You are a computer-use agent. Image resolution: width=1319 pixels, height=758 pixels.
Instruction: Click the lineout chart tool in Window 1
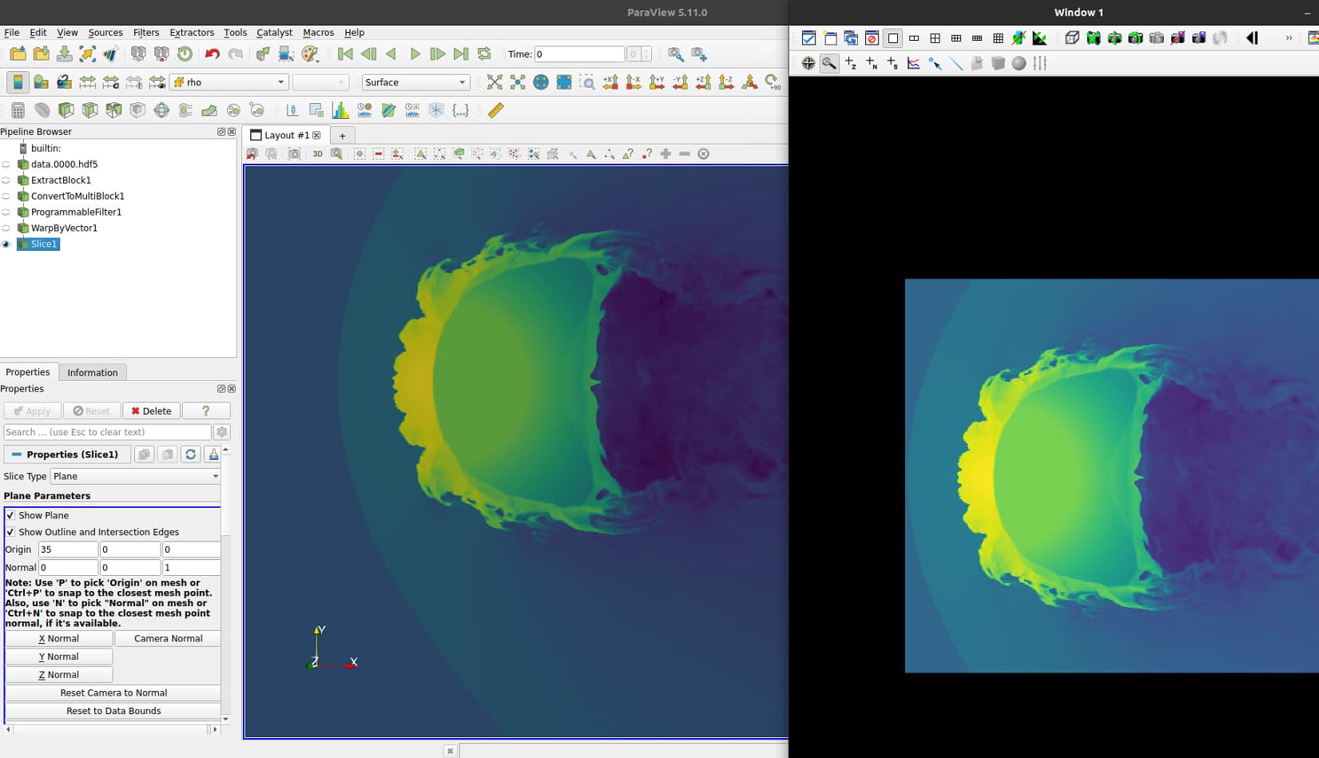click(913, 63)
